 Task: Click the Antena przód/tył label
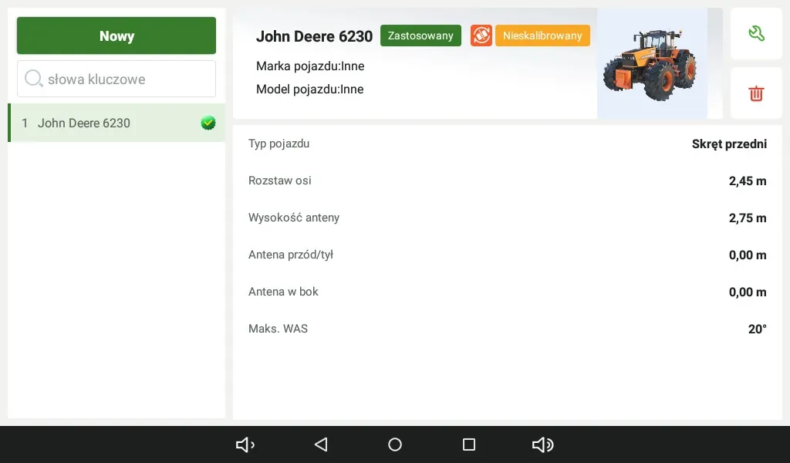(x=291, y=255)
